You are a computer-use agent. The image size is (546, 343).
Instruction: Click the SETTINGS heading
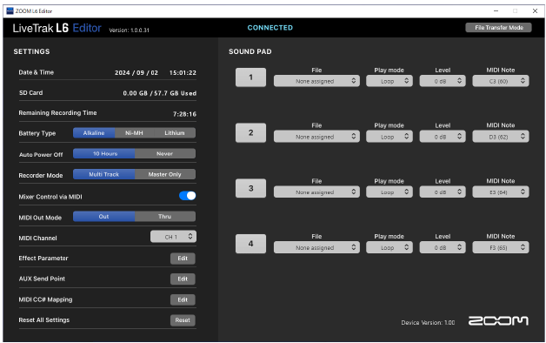coord(31,51)
